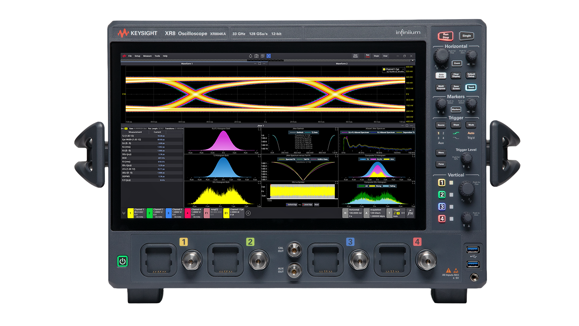Maximize the RJ/PJ Histogram Both plot
The image size is (579, 326).
[259, 129]
